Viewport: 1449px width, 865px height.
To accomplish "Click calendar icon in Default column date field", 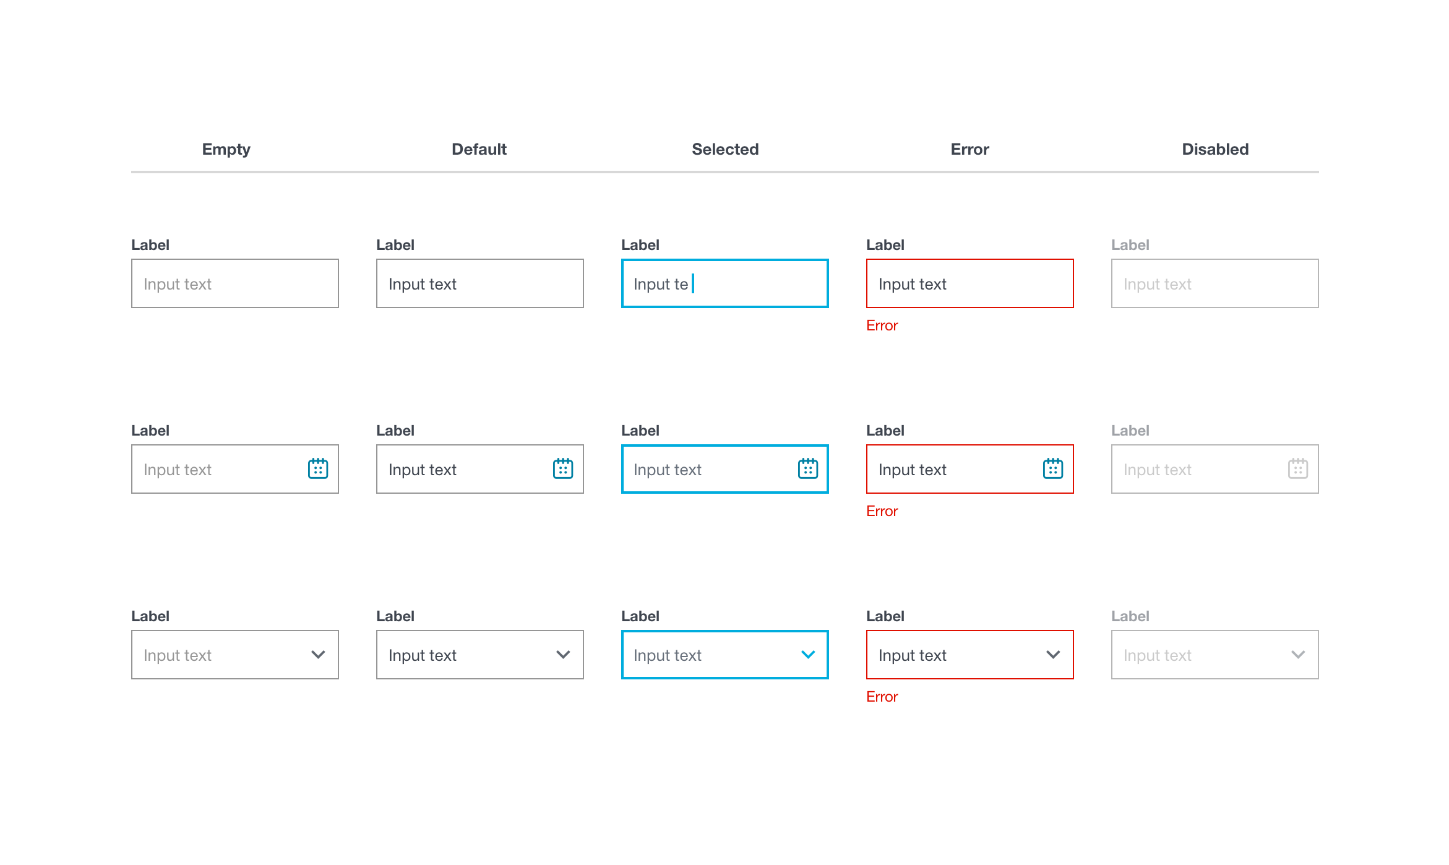I will click(563, 469).
